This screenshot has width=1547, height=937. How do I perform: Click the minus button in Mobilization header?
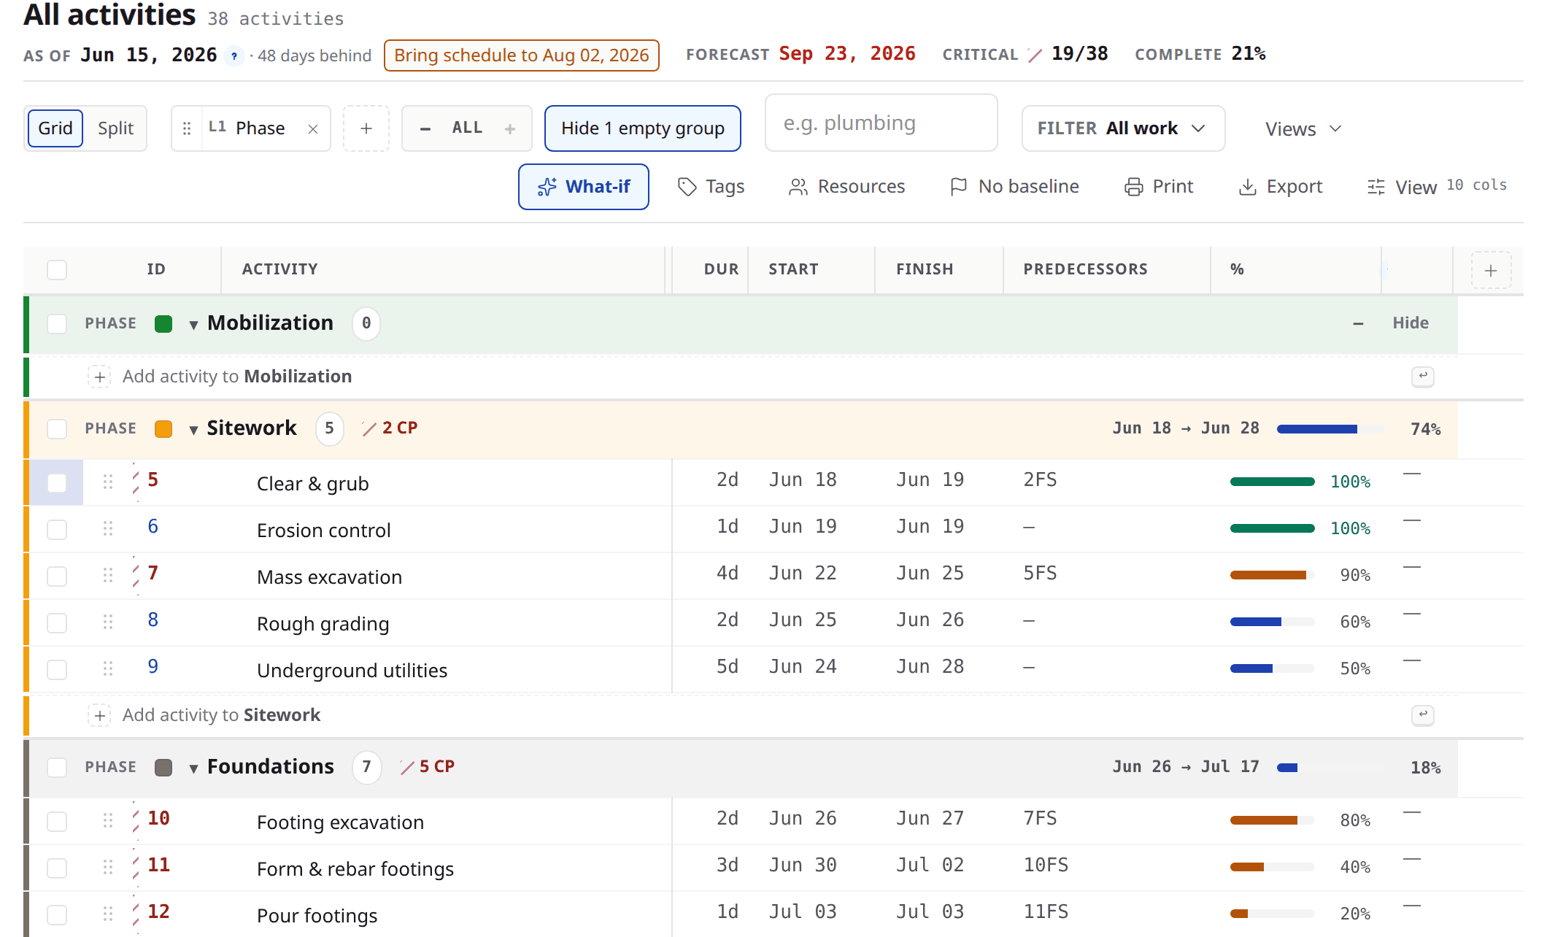point(1358,323)
